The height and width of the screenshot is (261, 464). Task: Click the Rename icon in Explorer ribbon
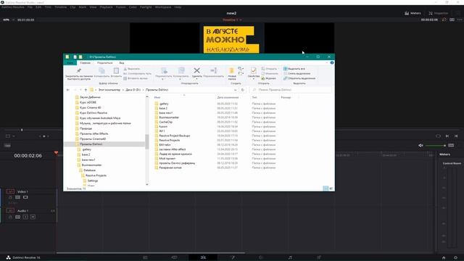click(214, 70)
